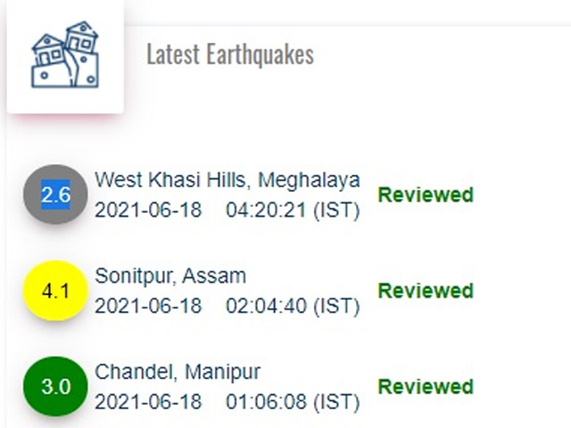This screenshot has width=571, height=428.
Task: Click the 04:20:21 (IST) timestamp
Action: pos(293,210)
